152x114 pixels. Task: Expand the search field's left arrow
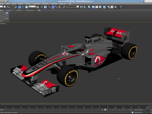[x=144, y=1]
